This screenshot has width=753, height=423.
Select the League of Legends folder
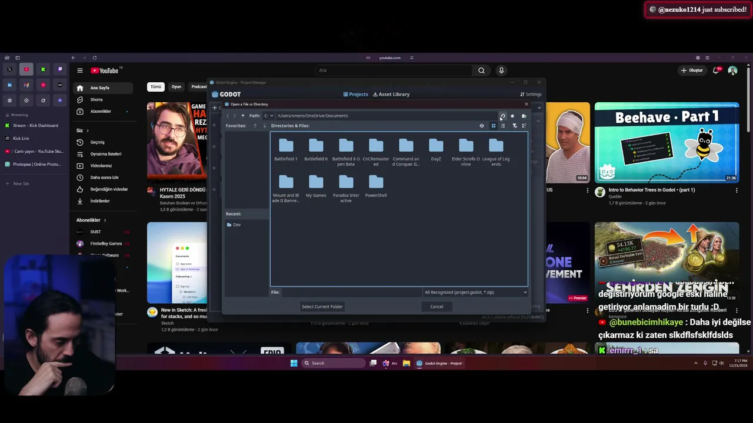[496, 152]
